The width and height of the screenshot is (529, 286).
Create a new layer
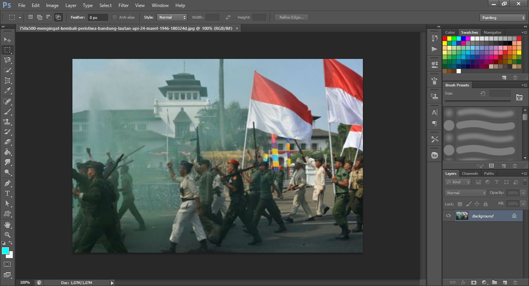click(x=505, y=283)
